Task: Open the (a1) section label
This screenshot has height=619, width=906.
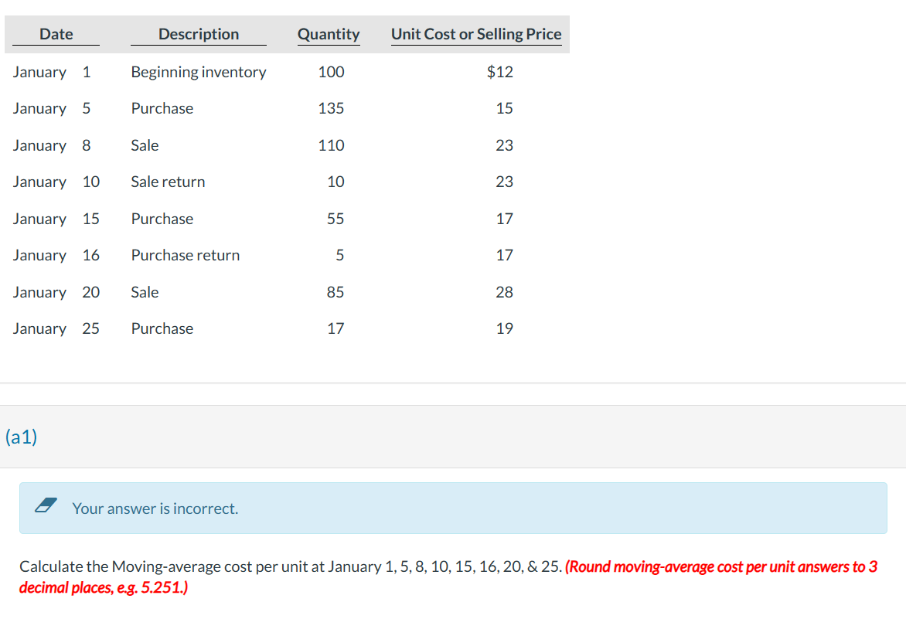Action: pos(21,437)
